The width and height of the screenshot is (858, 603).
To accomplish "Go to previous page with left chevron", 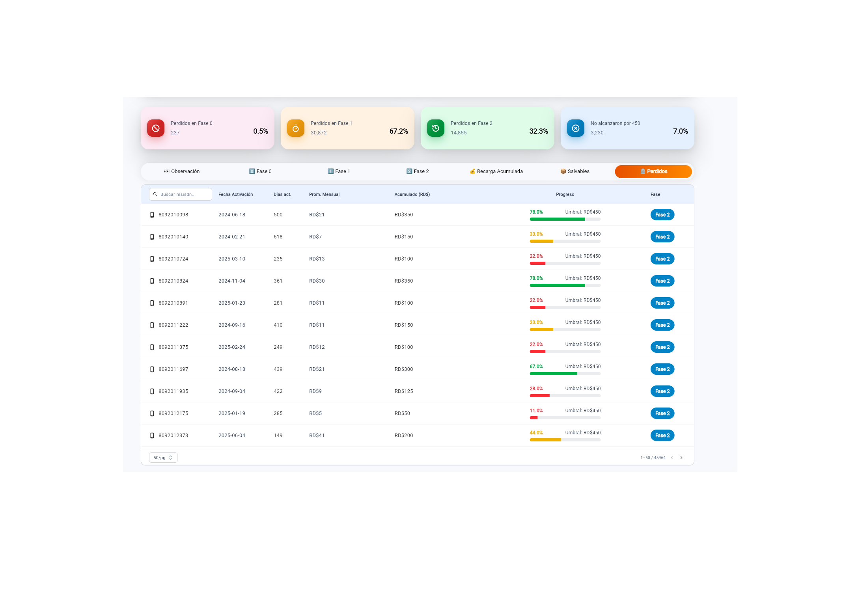I will pos(672,458).
